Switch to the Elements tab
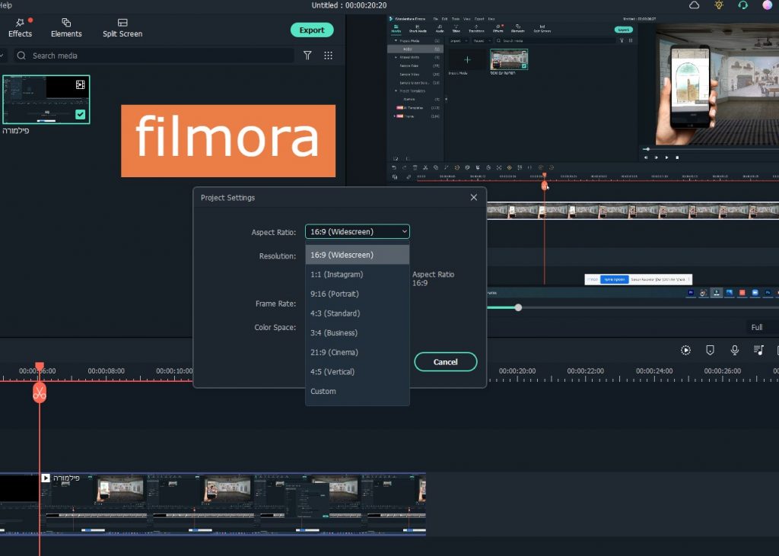This screenshot has width=779, height=556. (x=66, y=28)
